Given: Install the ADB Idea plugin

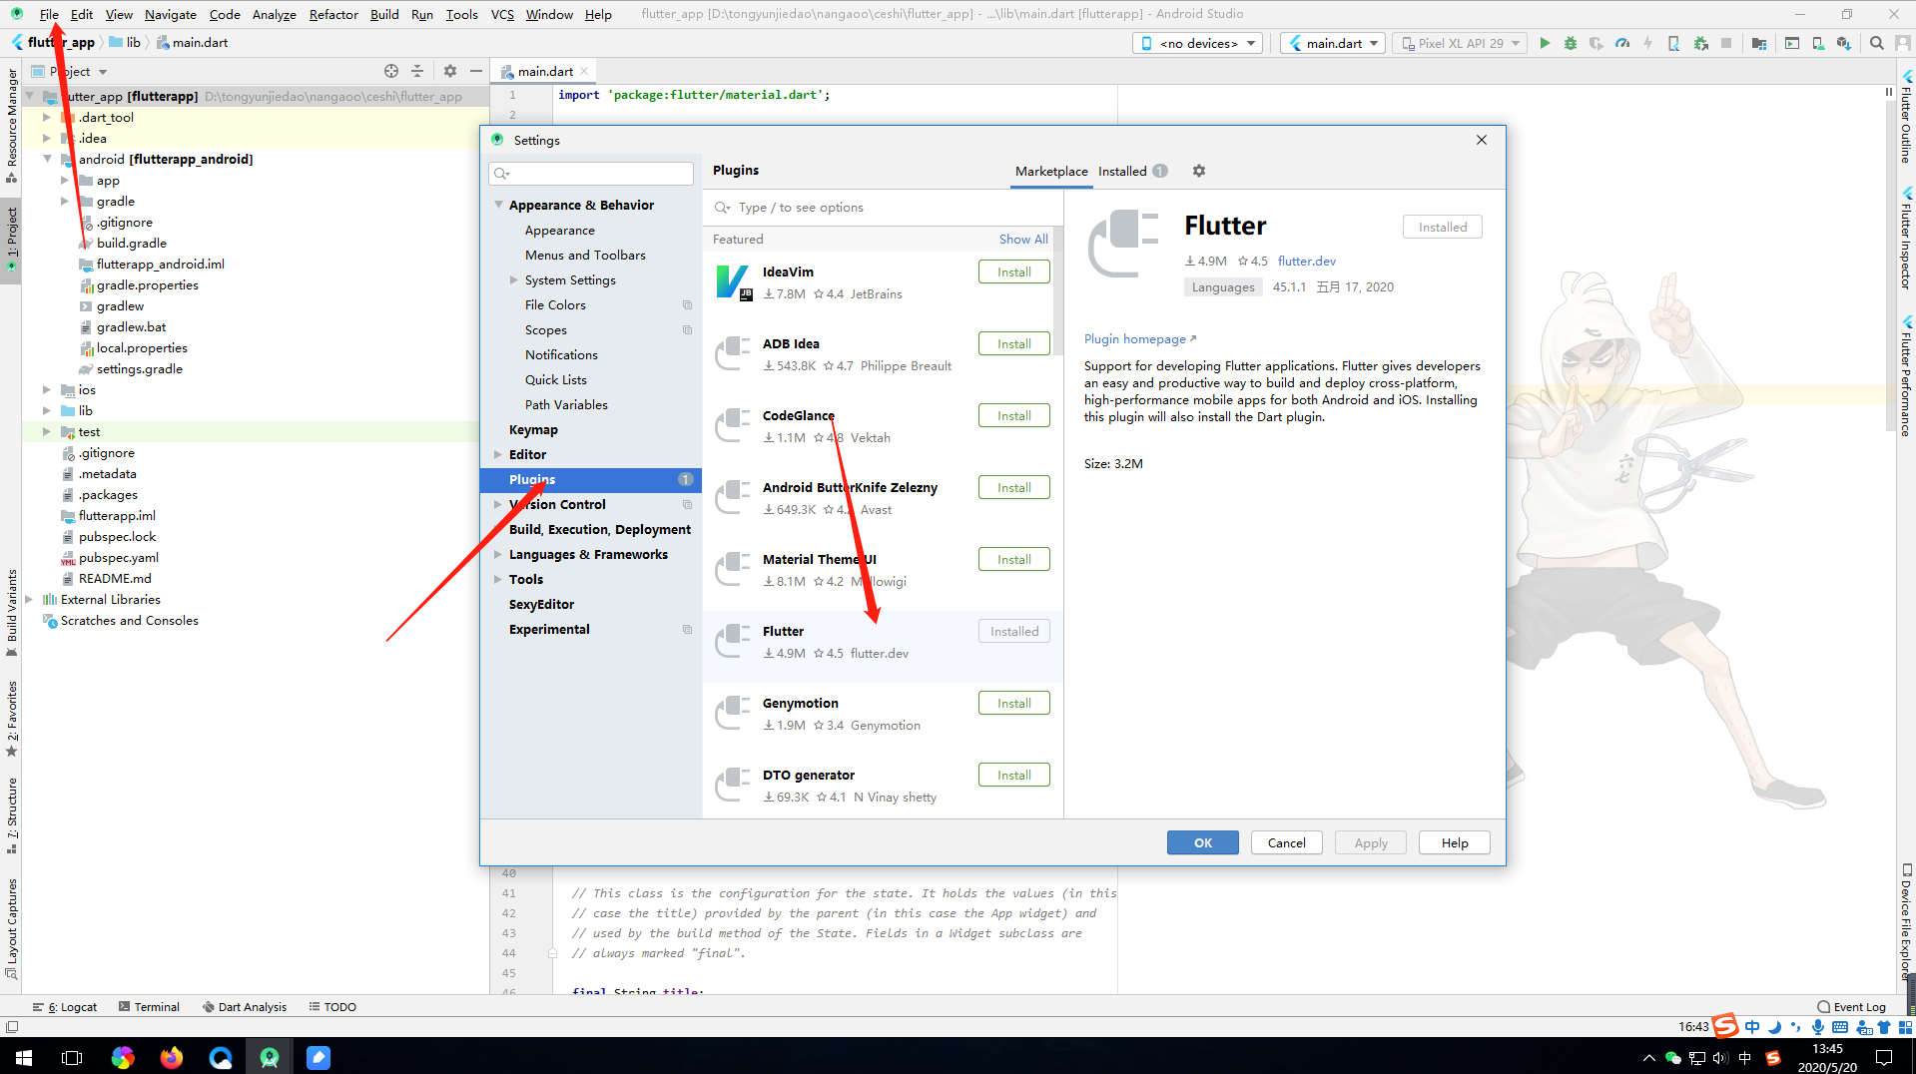Looking at the screenshot, I should pyautogui.click(x=1014, y=343).
